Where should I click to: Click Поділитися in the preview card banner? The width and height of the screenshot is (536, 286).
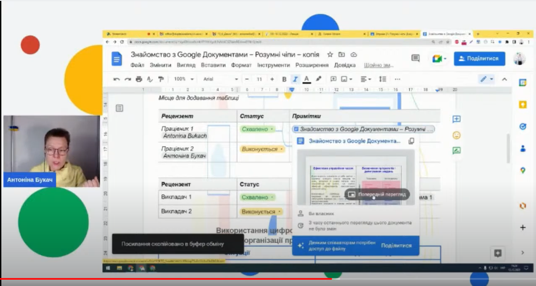(396, 245)
